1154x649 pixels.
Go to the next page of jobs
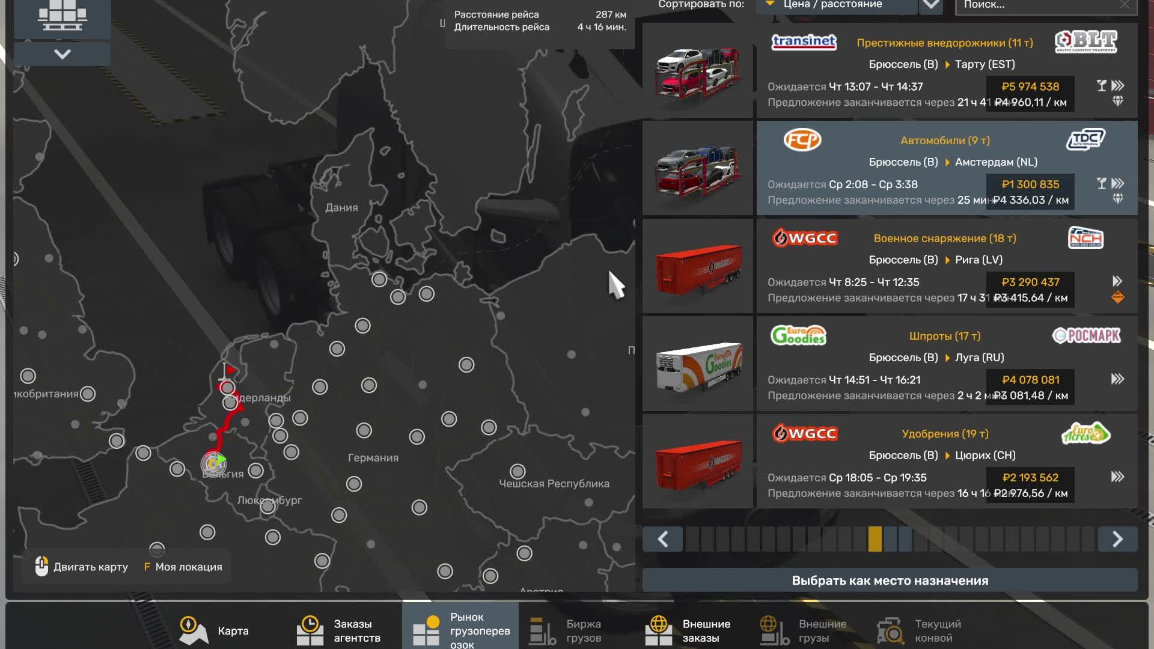(1117, 539)
